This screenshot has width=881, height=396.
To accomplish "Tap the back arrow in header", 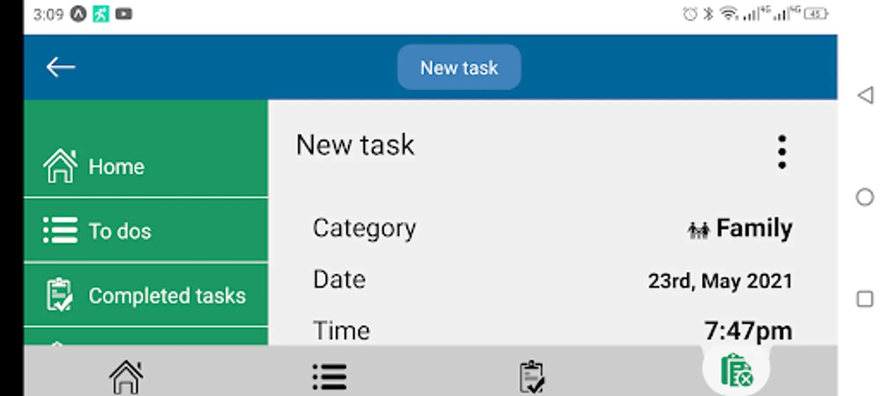I will click(x=61, y=67).
